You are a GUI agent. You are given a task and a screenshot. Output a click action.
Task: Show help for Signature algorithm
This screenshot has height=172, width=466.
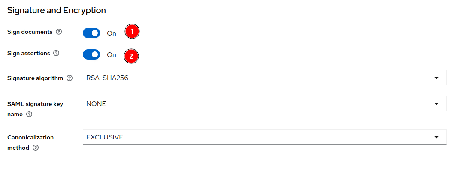[x=70, y=78]
